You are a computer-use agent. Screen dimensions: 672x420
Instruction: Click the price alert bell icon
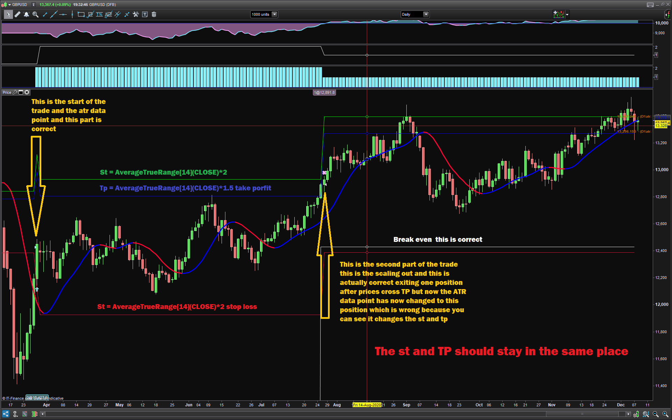pos(26,14)
